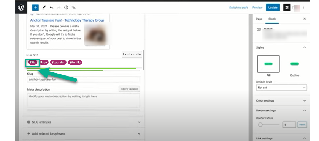Select the Fill button style

pos(268,64)
